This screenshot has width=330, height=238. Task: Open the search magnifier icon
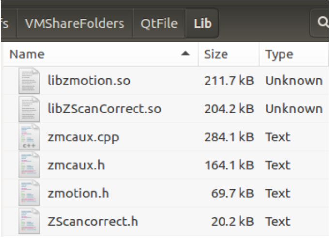323,22
